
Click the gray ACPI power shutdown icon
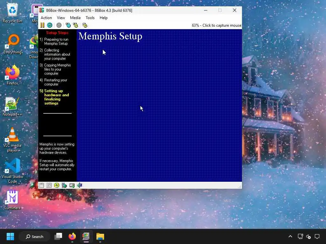coord(59,25)
